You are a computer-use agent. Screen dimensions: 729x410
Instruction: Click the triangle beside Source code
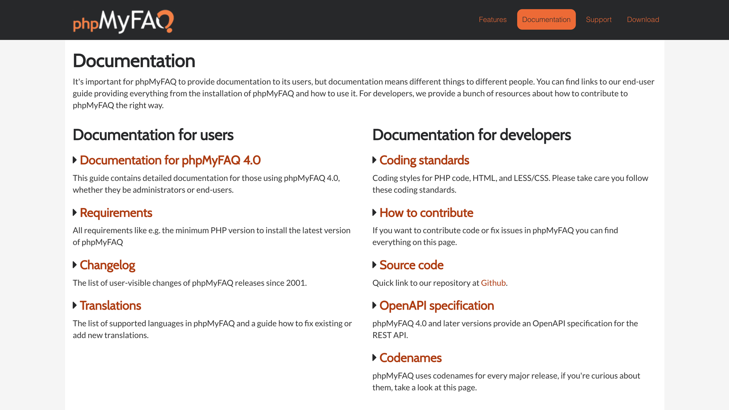[x=374, y=264]
